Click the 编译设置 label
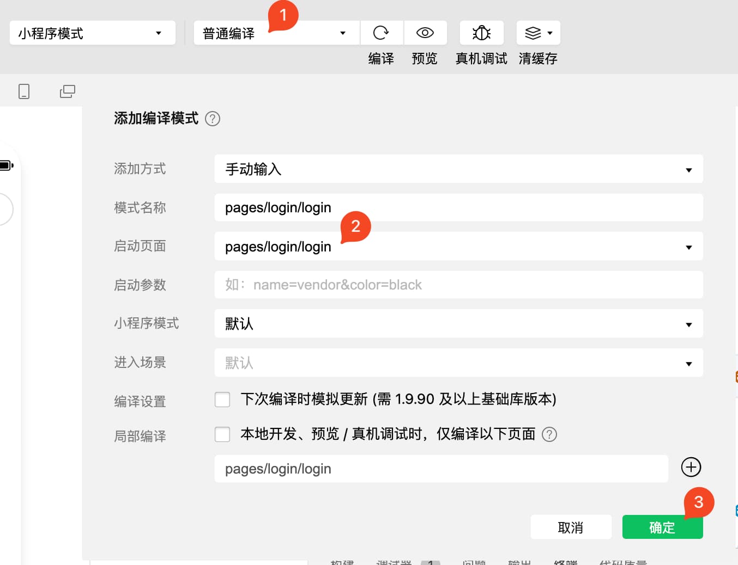The width and height of the screenshot is (738, 565). (x=140, y=402)
